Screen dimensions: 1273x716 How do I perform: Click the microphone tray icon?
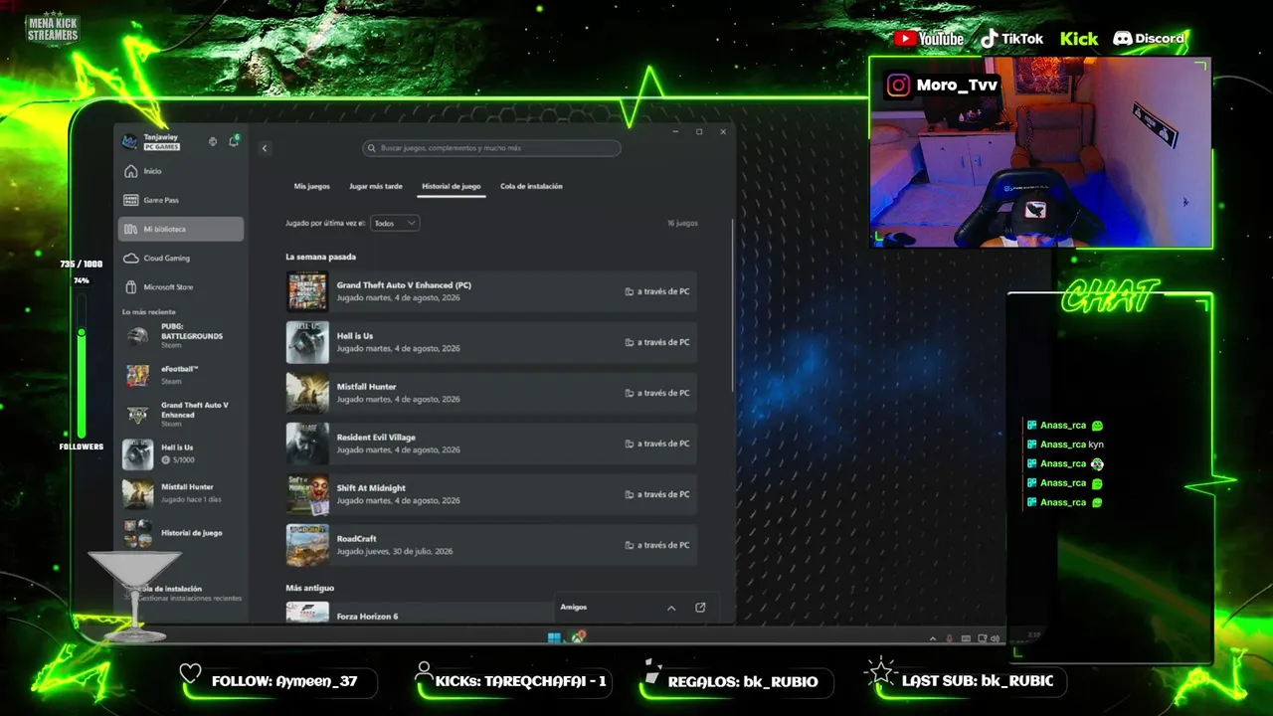click(x=949, y=638)
